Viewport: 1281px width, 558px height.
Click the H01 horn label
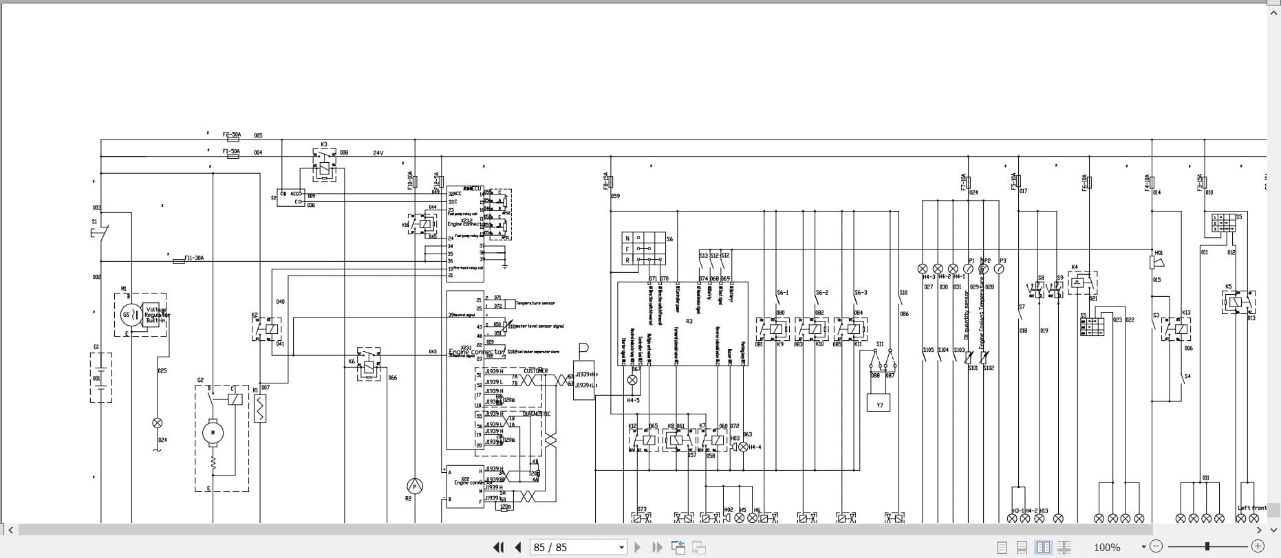[1159, 253]
